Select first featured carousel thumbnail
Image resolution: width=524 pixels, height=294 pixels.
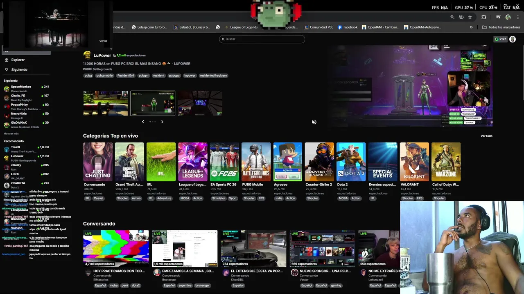click(x=106, y=103)
